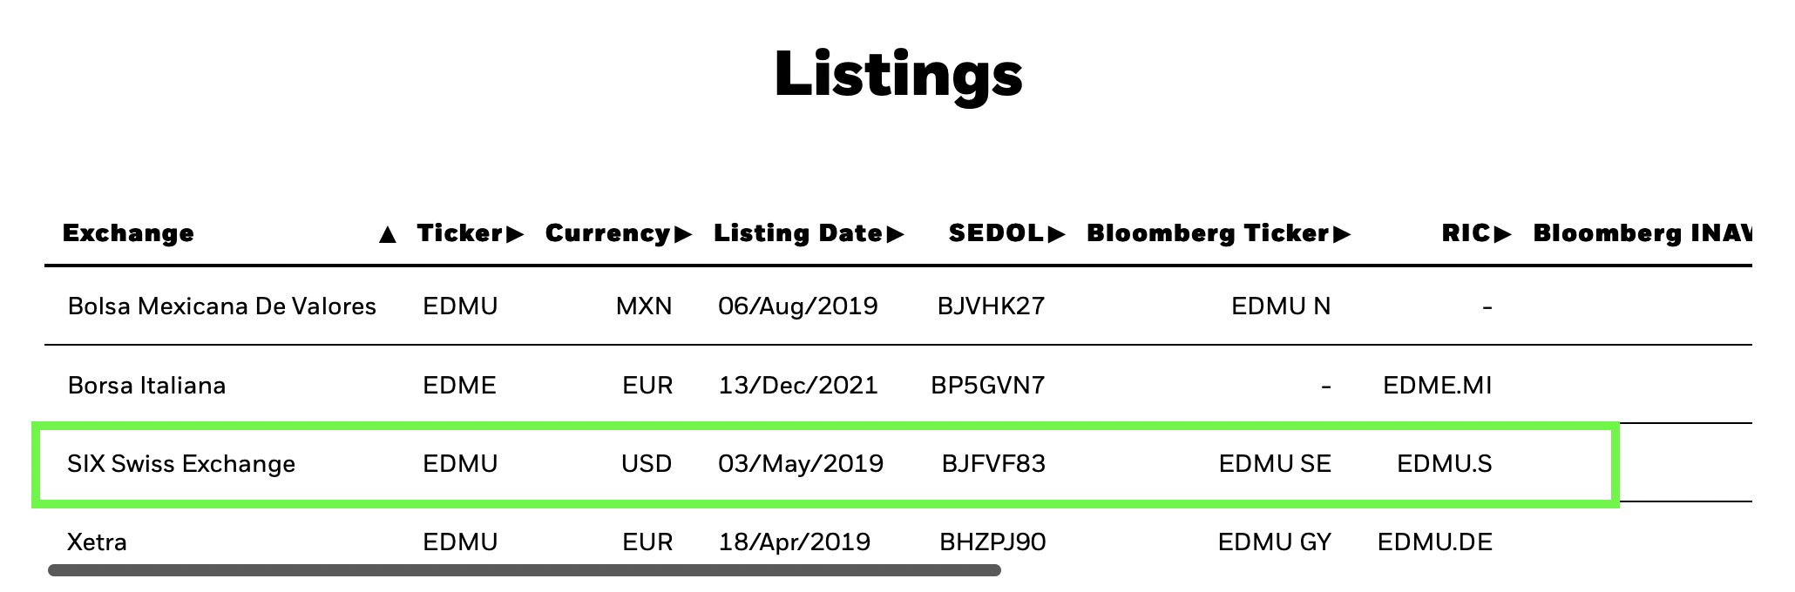
Task: Select the SIX Swiss Exchange row
Action: (826, 464)
